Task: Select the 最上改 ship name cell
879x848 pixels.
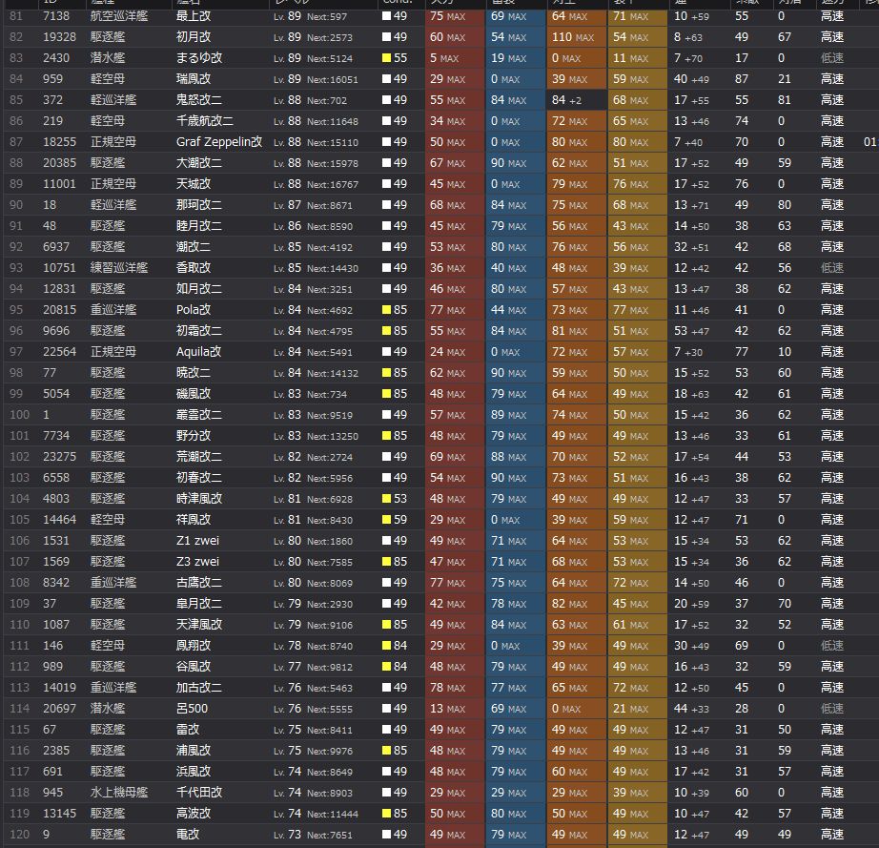Action: pos(194,16)
